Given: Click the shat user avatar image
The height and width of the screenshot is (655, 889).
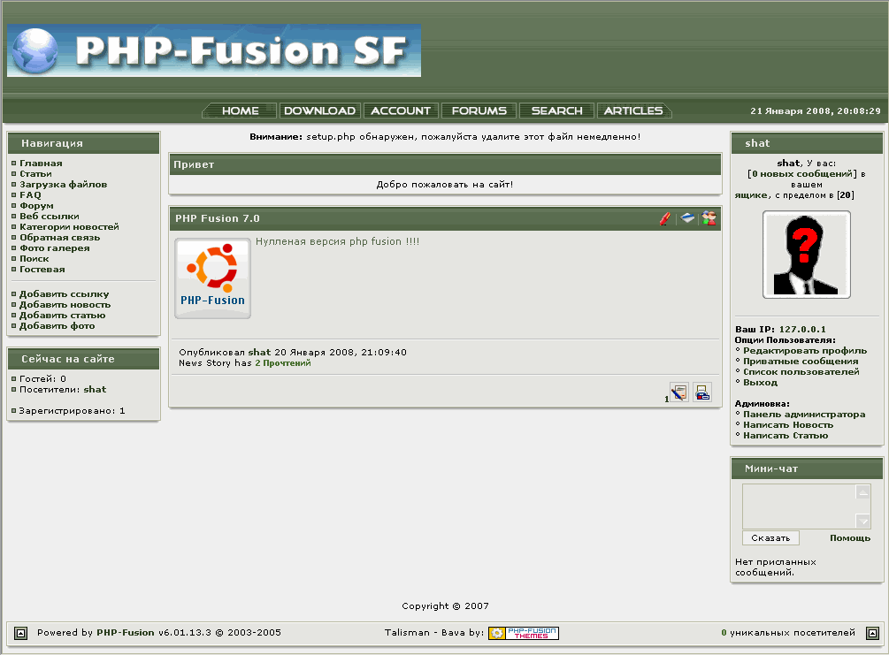Looking at the screenshot, I should [x=806, y=255].
